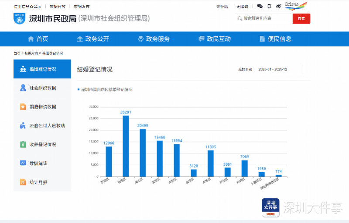Screen dimensions: 349x223
Task: Click the 30,000 y-axis label
Action: pyautogui.click(x=94, y=107)
